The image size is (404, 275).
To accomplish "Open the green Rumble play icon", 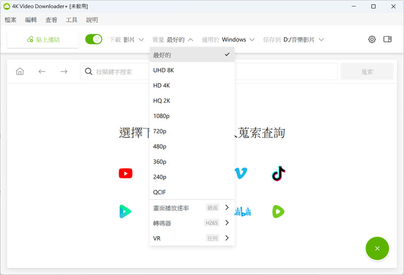I will point(278,212).
